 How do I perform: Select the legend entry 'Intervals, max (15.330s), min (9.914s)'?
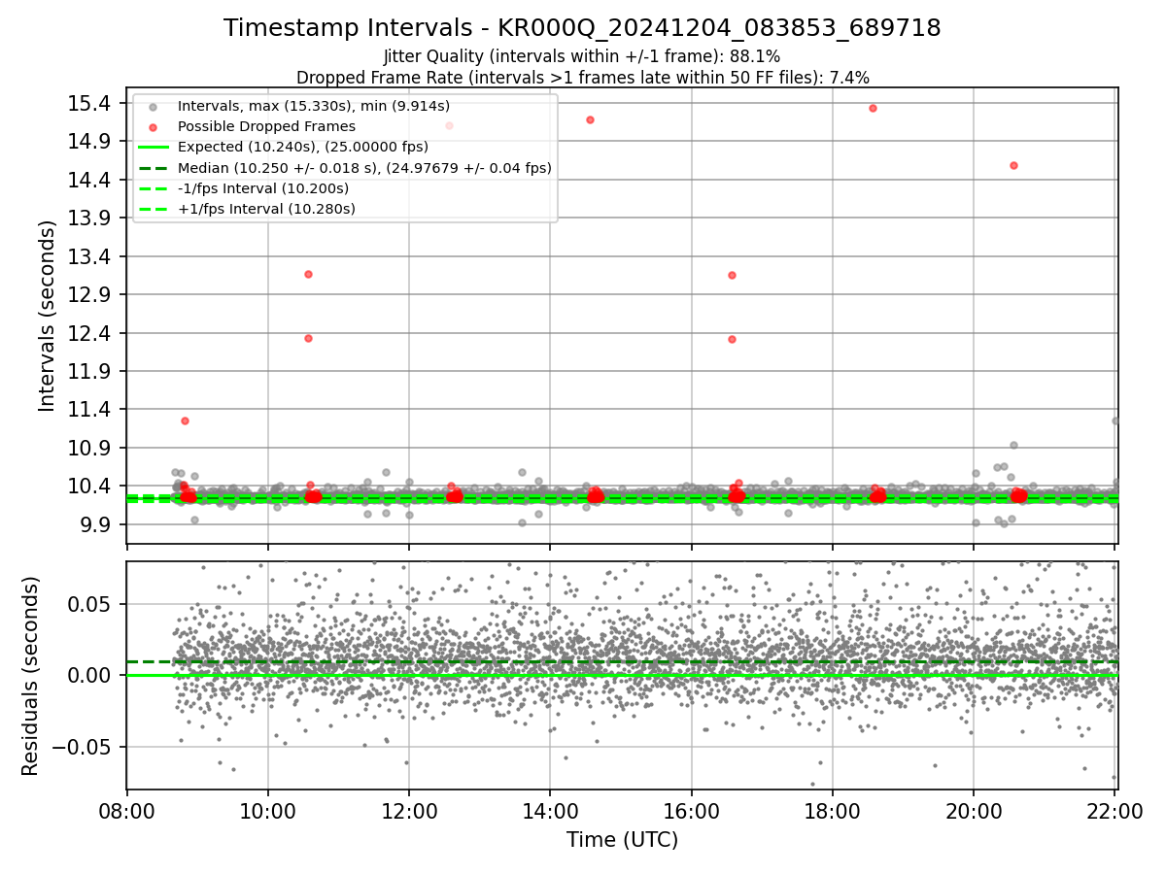coord(314,106)
